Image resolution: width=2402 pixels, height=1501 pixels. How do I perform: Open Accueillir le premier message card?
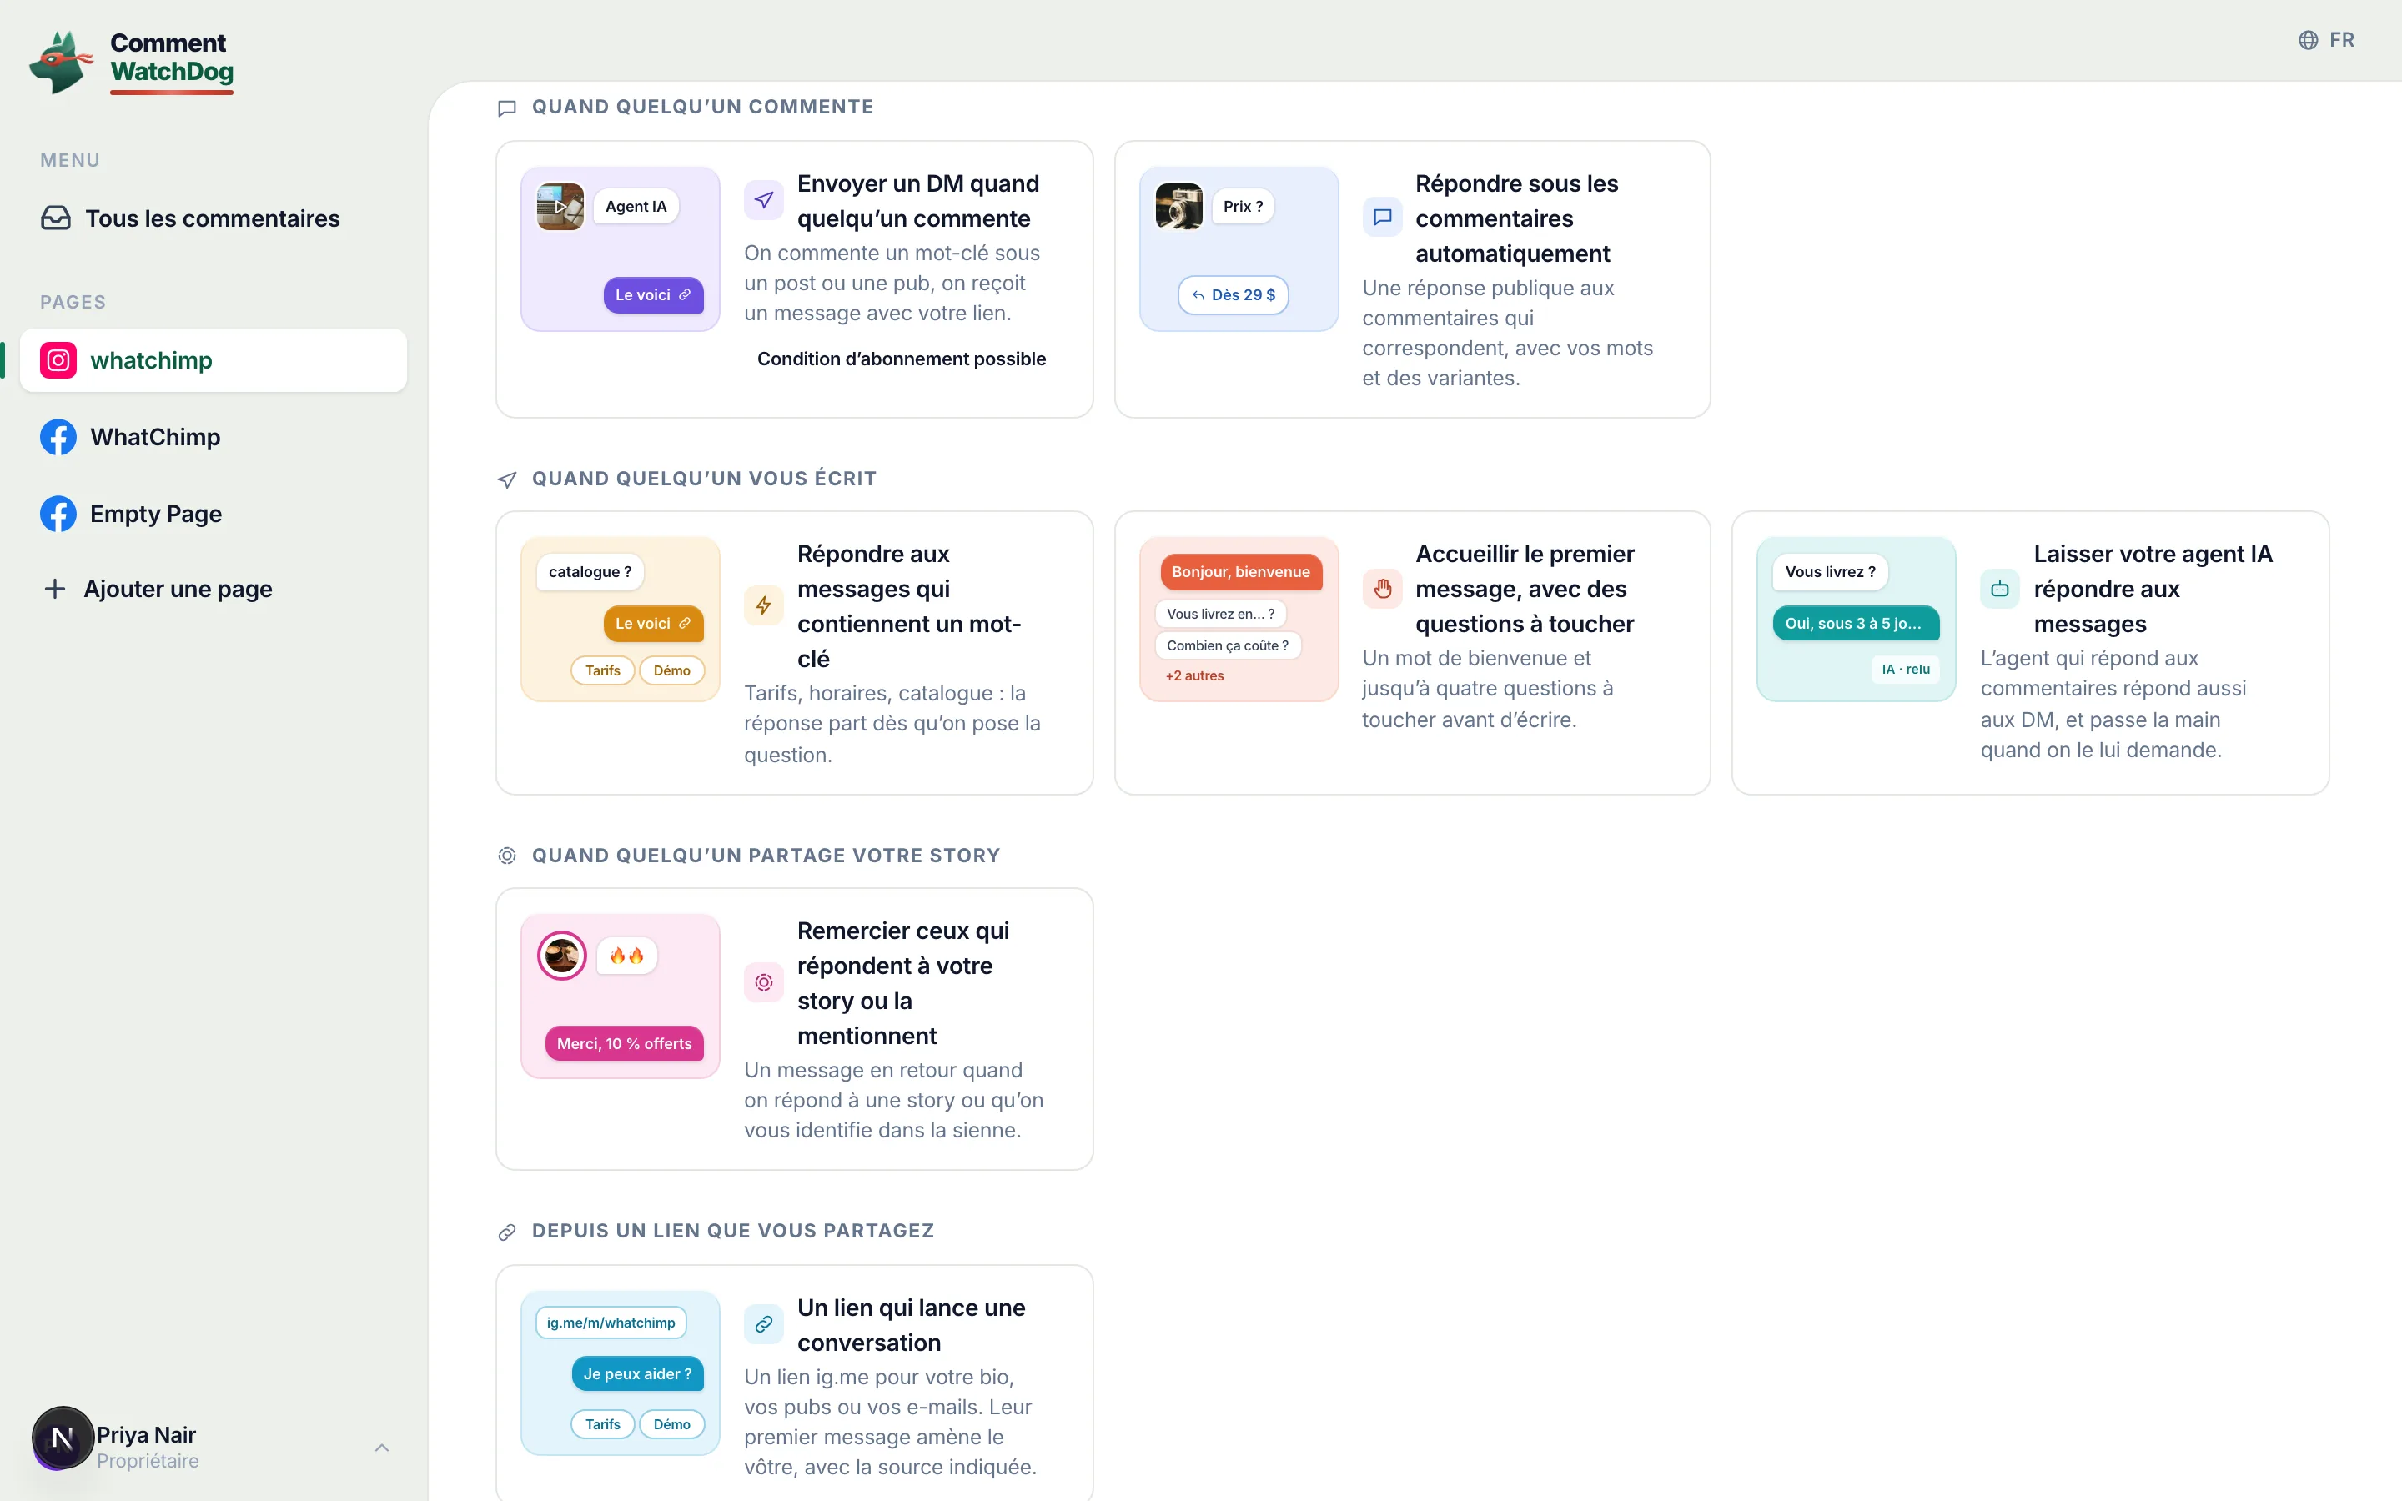1412,653
